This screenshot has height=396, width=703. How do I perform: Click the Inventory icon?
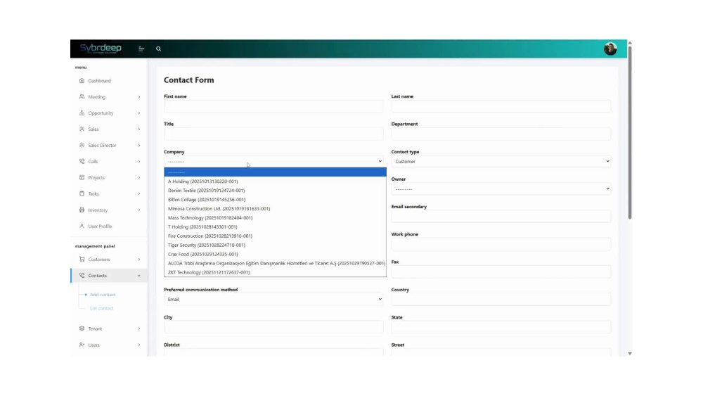pos(82,210)
